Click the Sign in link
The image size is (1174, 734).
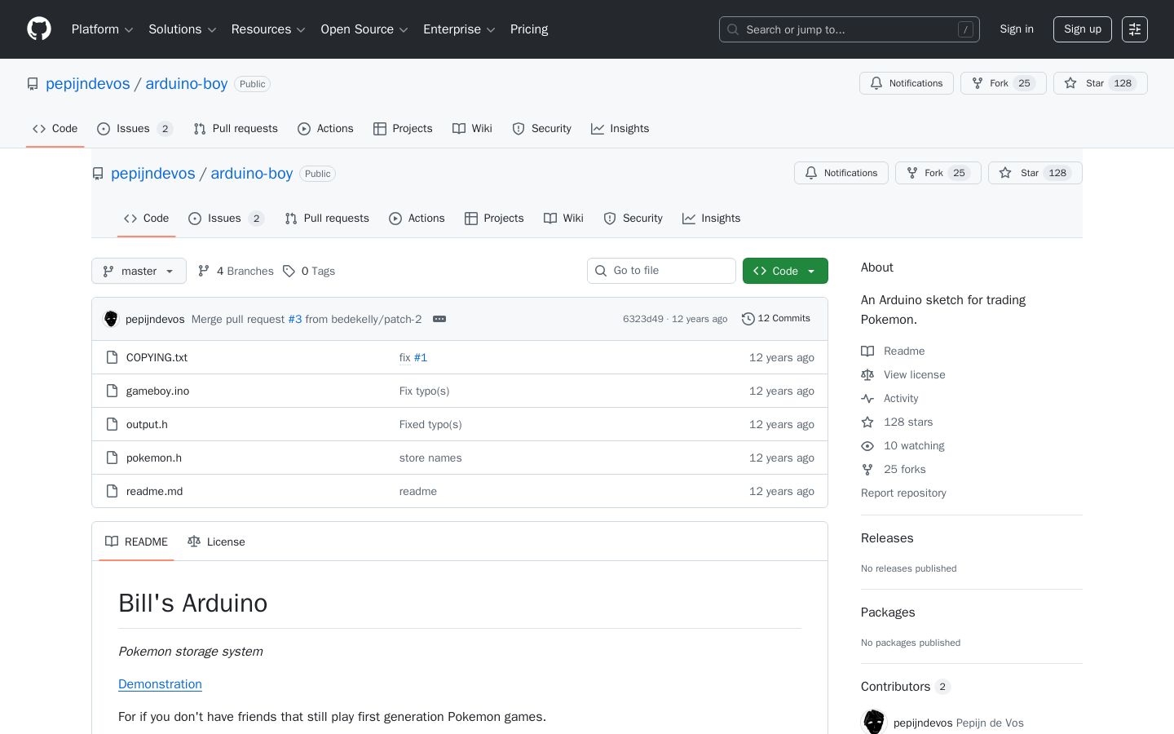(1017, 29)
